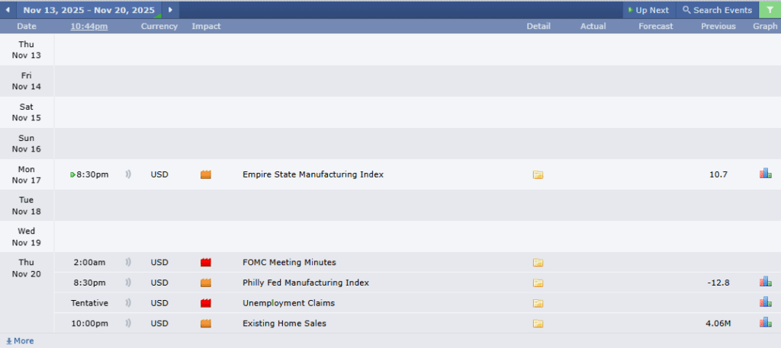Click the filter funnel icon
This screenshot has width=781, height=348.
coord(770,10)
